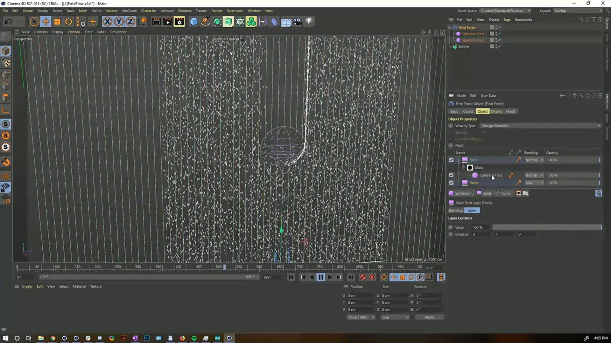Toggle the Y axis lock
Image resolution: width=611 pixels, height=343 pixels.
pyautogui.click(x=119, y=22)
